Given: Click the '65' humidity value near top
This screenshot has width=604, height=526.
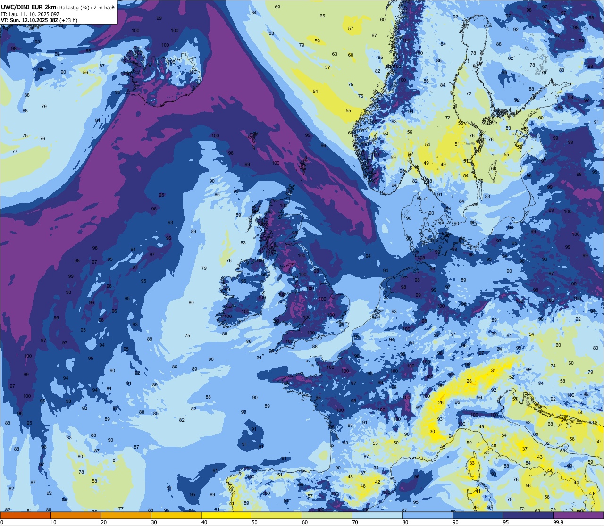Looking at the screenshot, I should click(x=322, y=16).
